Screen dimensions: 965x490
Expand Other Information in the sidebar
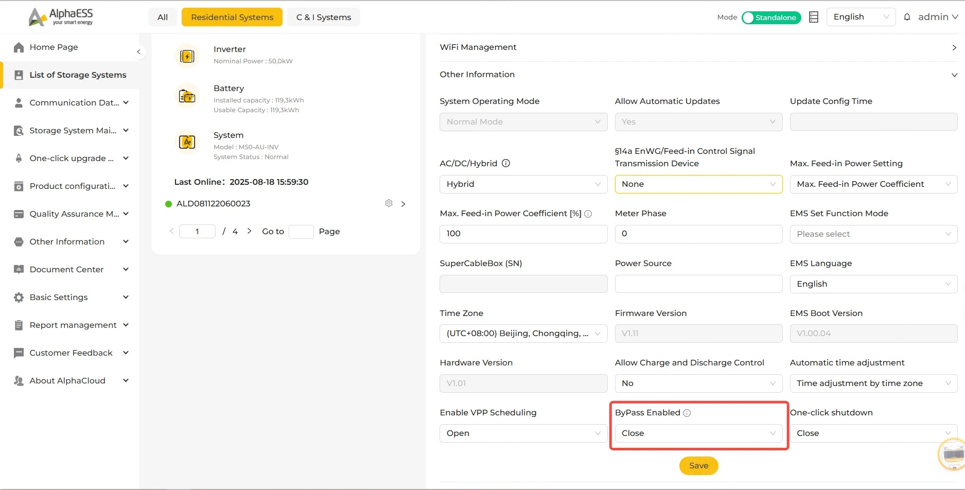tap(71, 242)
